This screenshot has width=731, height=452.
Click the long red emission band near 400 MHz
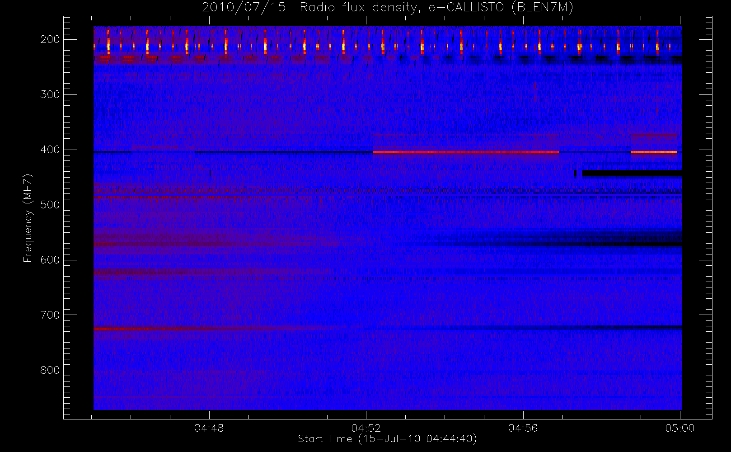(466, 152)
